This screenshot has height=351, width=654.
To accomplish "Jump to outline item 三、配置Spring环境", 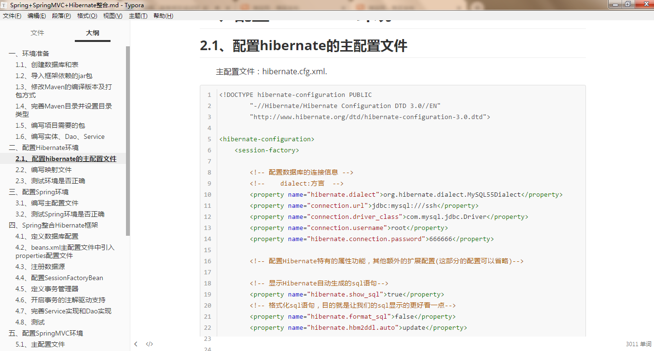I will click(39, 192).
